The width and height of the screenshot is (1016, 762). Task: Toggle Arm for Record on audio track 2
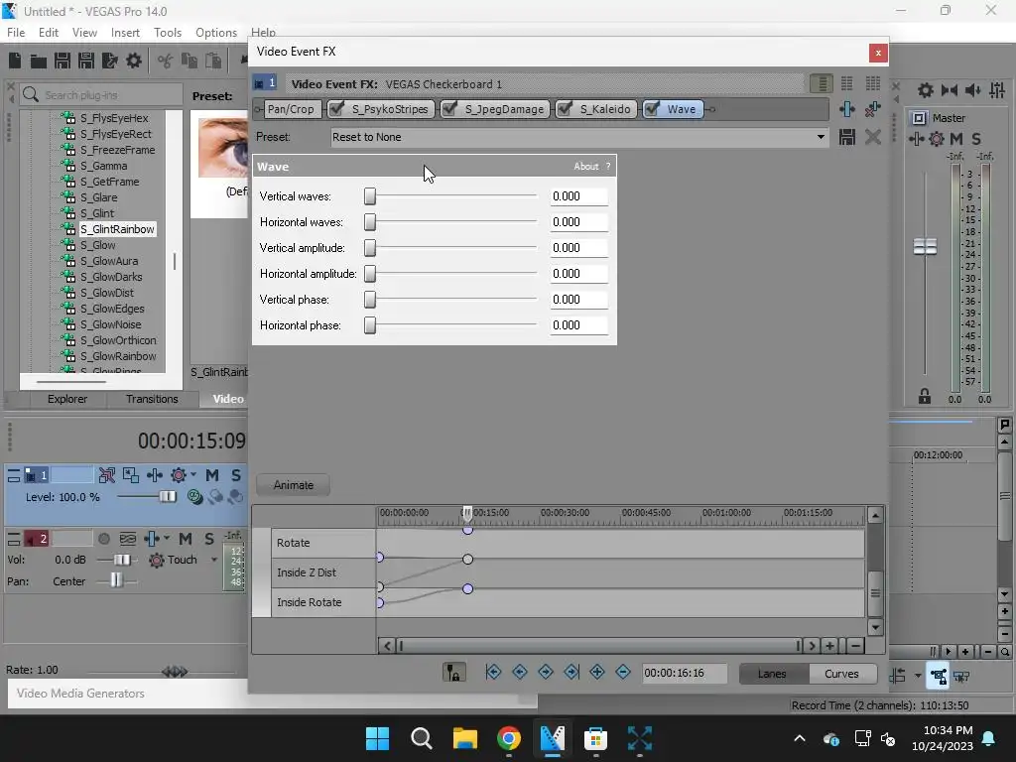pyautogui.click(x=103, y=539)
